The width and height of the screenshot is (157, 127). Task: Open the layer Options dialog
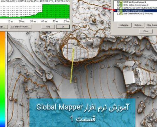coord(138,25)
